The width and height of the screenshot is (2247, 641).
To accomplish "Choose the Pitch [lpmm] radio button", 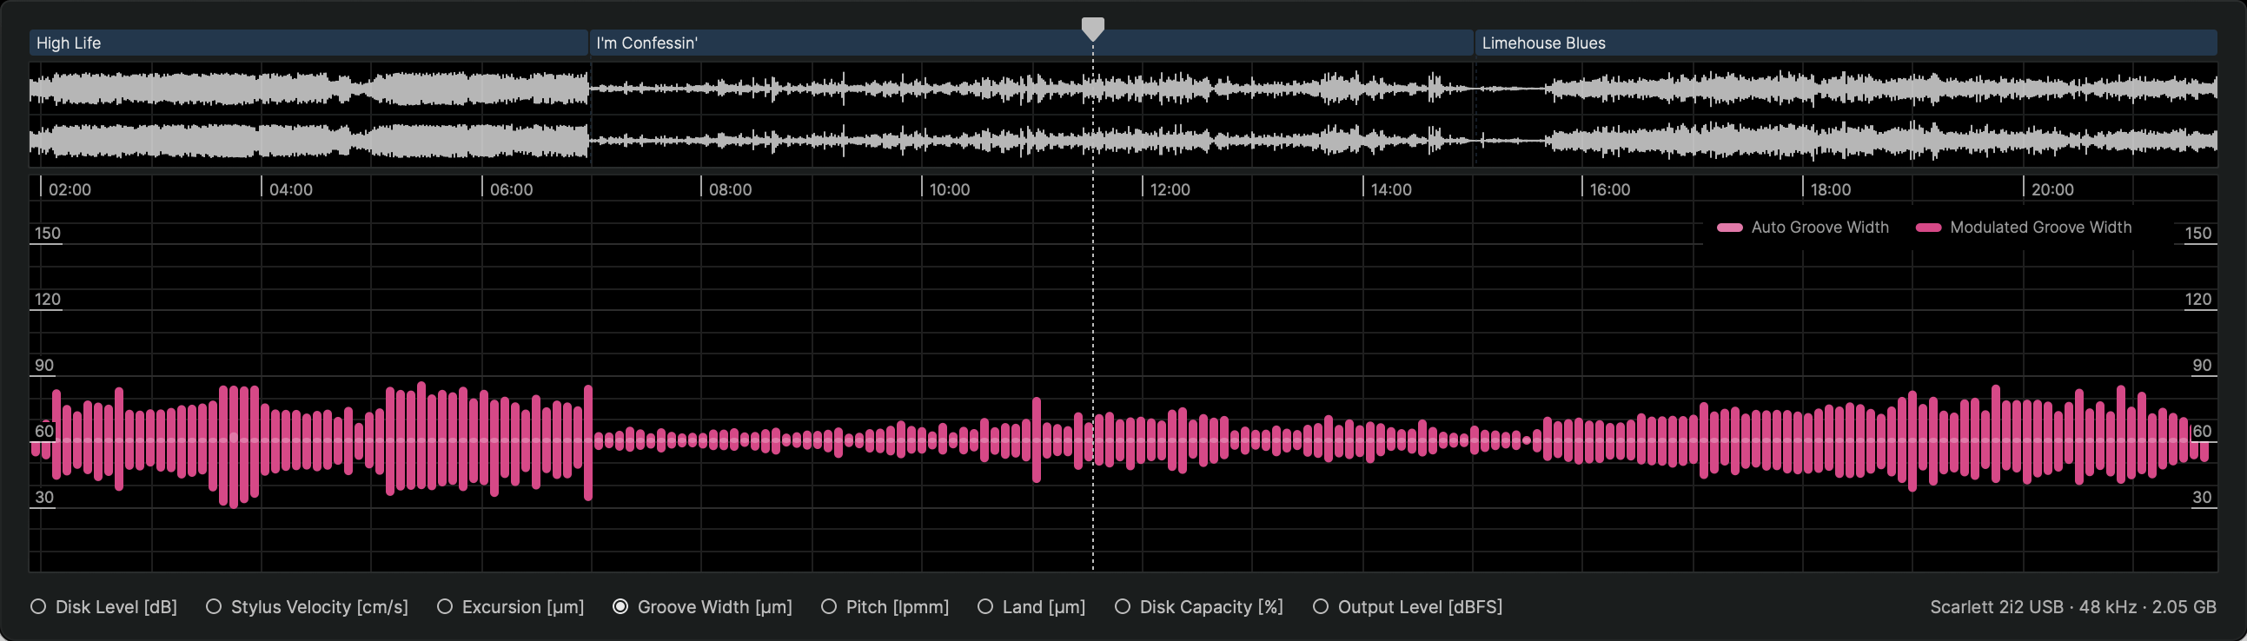I will tap(829, 607).
